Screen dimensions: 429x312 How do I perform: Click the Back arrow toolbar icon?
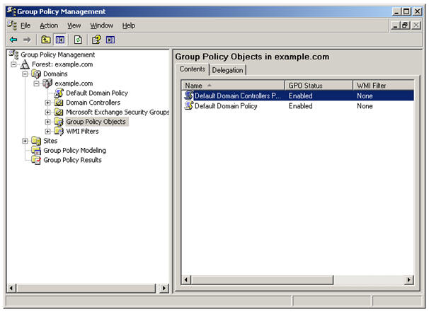(x=13, y=40)
